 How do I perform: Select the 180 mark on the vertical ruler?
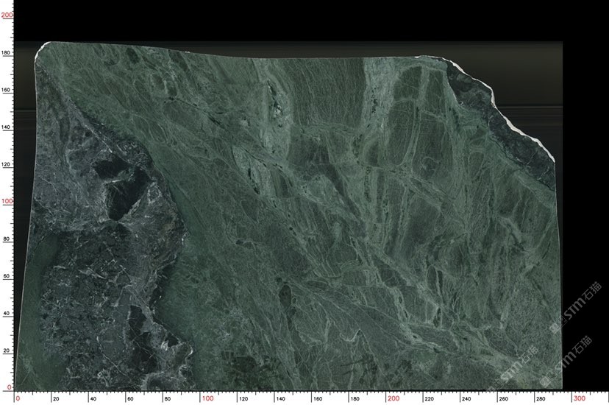(7, 53)
